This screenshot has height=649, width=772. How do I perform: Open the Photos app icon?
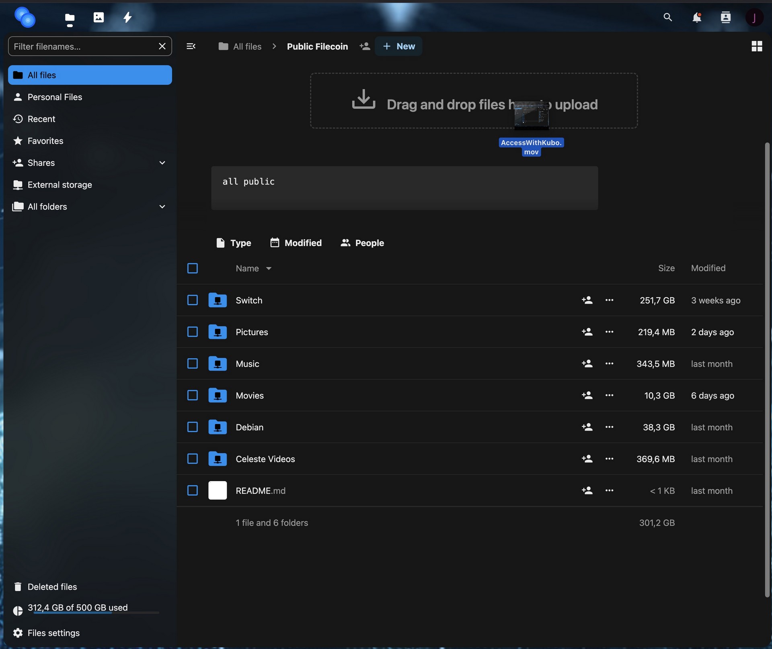point(99,17)
